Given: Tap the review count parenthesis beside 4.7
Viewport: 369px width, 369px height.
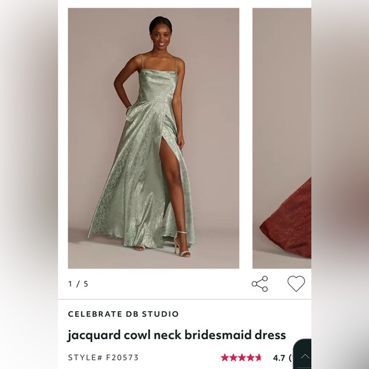Looking at the screenshot, I should [x=290, y=358].
